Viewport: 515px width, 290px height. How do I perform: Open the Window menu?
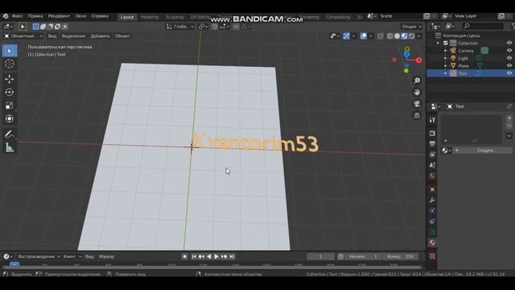coord(80,16)
